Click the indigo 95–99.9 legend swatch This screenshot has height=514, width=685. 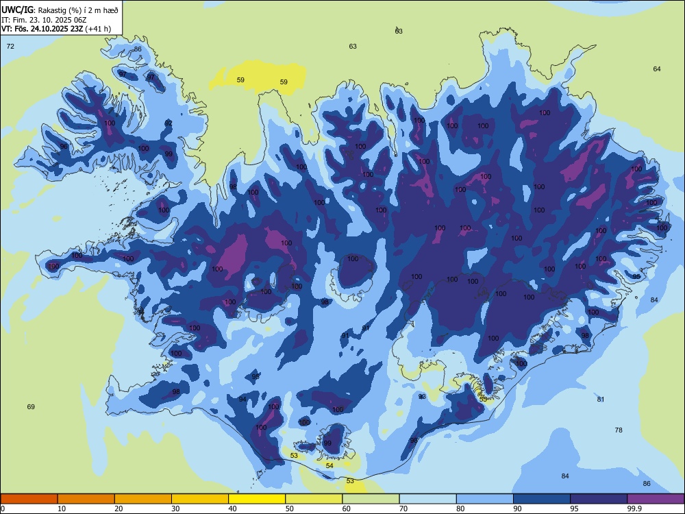click(x=599, y=499)
